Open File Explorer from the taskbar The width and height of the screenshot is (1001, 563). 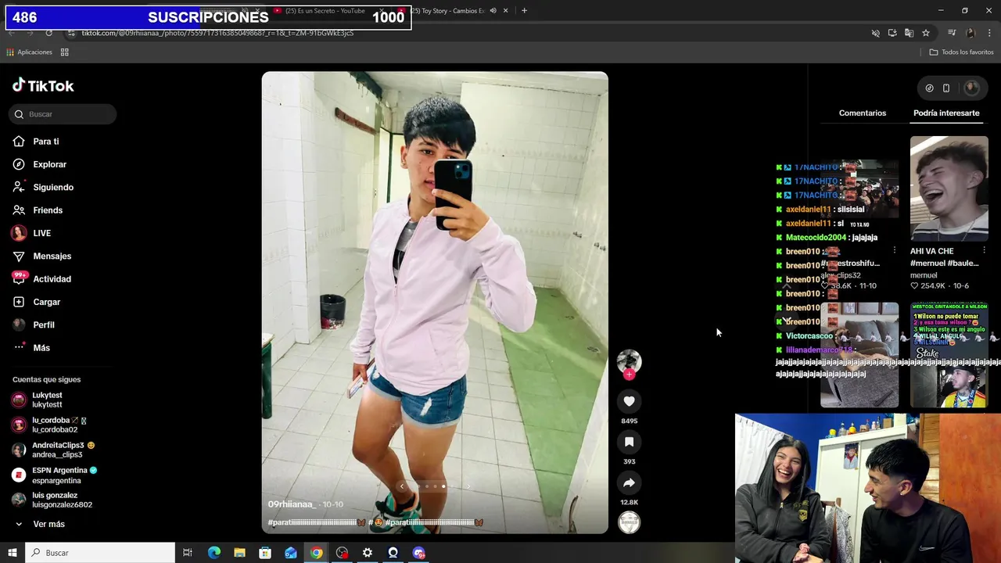[x=239, y=553]
